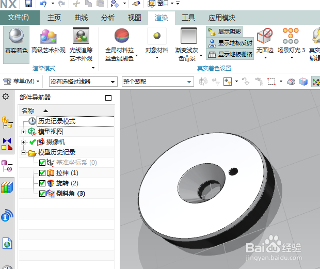Open the 渲染模式 group dropdown arrow
This screenshot has width=320, height=269.
point(93,68)
